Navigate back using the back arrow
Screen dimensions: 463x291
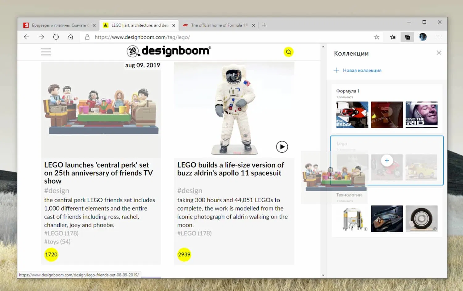[27, 37]
